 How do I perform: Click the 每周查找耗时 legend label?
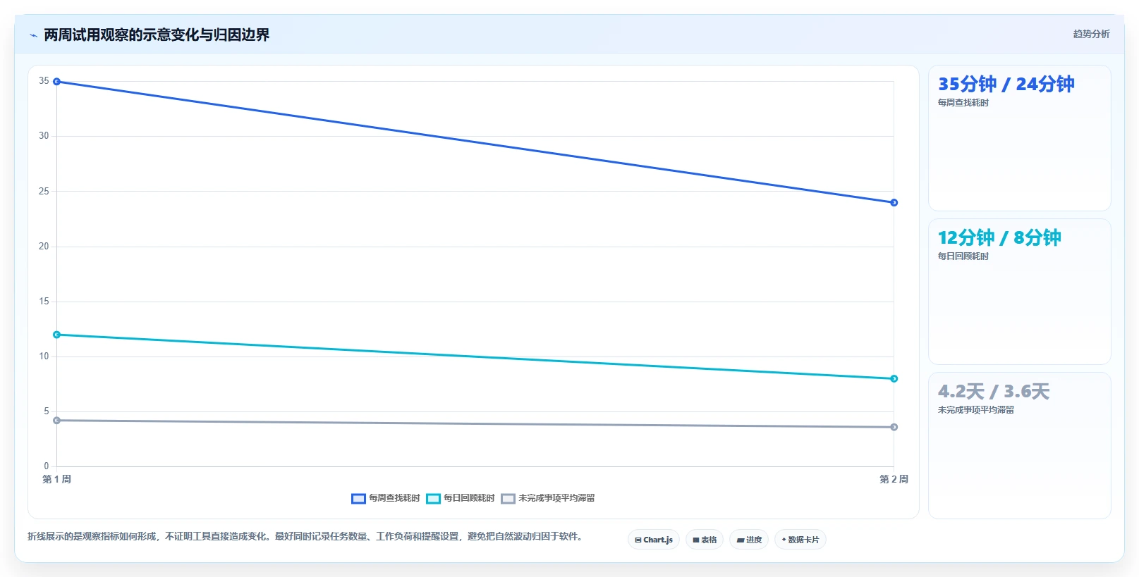tap(394, 498)
